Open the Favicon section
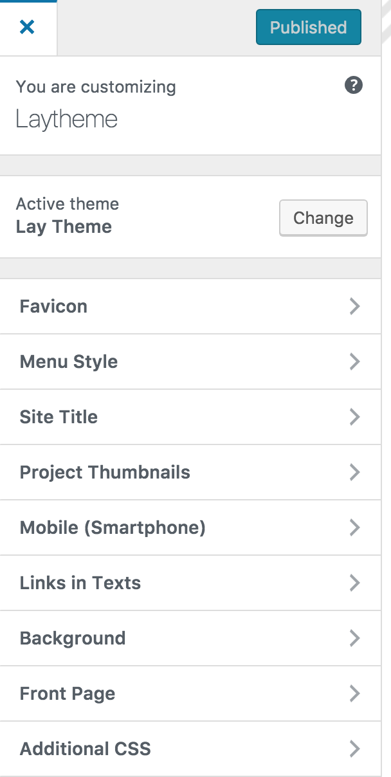The width and height of the screenshot is (391, 777). pyautogui.click(x=54, y=306)
